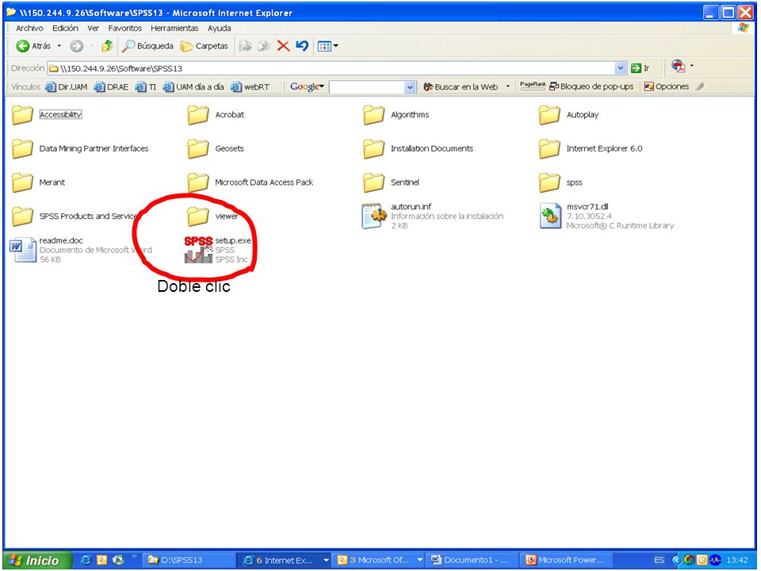761x571 pixels.
Task: Switch to Microsoft PowerPoint taskbar button
Action: (567, 561)
